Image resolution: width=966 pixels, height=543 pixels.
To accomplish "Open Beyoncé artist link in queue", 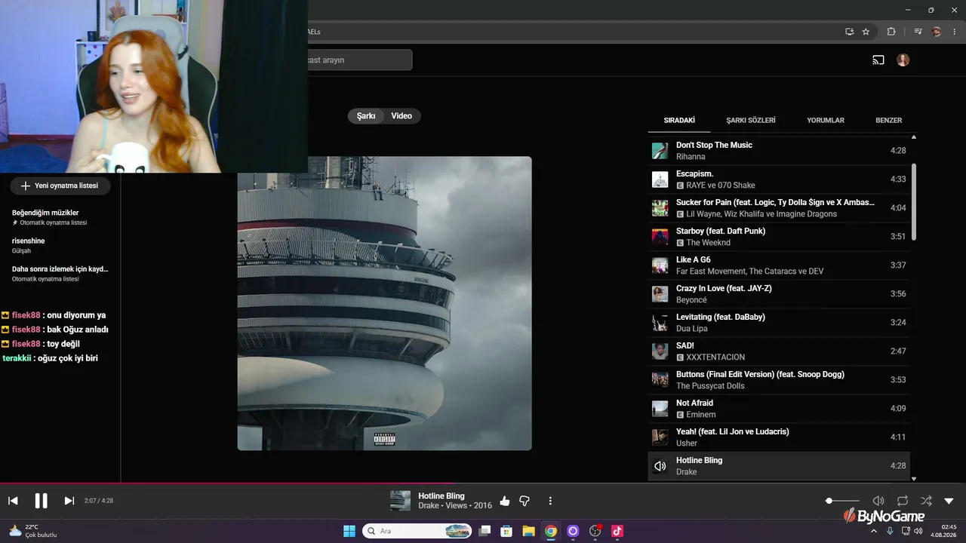I will tap(691, 300).
